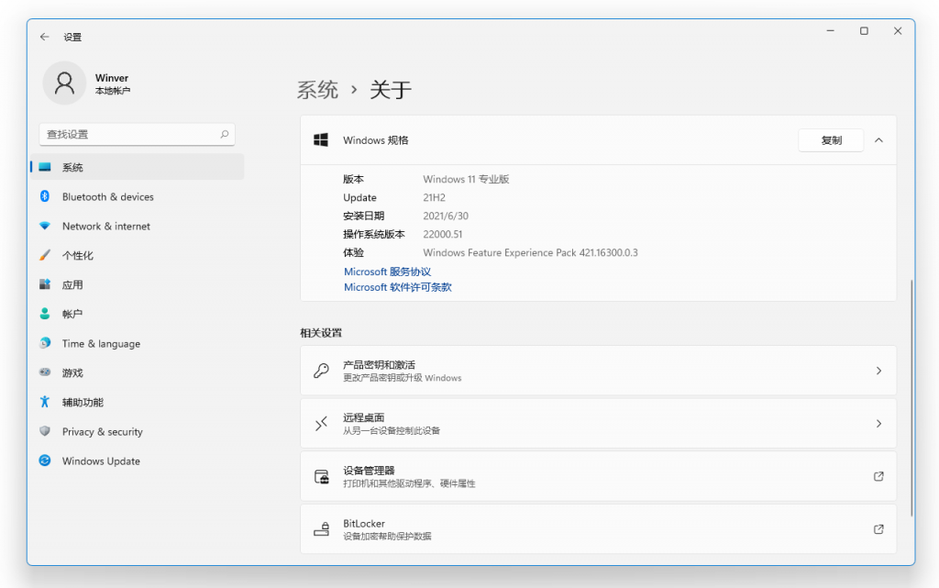Click the 查找设置 search field

point(138,134)
